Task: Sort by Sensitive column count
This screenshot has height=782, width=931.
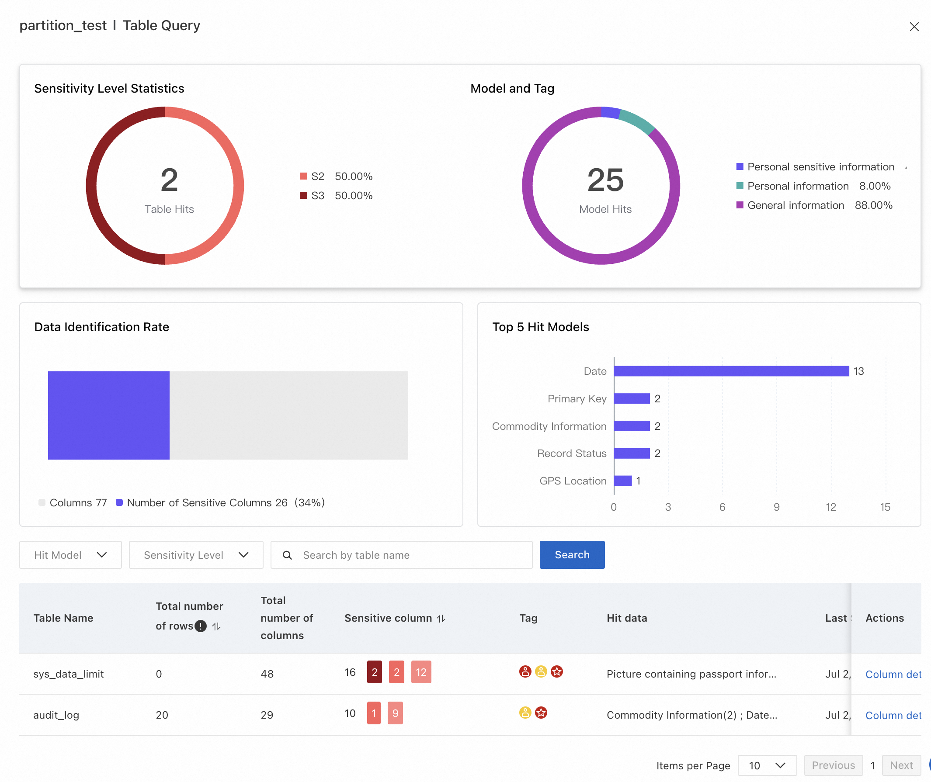Action: pos(441,619)
